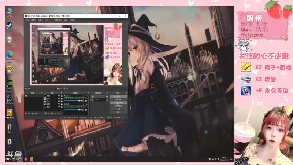Pop out the Sources dock using header icon

[61, 93]
